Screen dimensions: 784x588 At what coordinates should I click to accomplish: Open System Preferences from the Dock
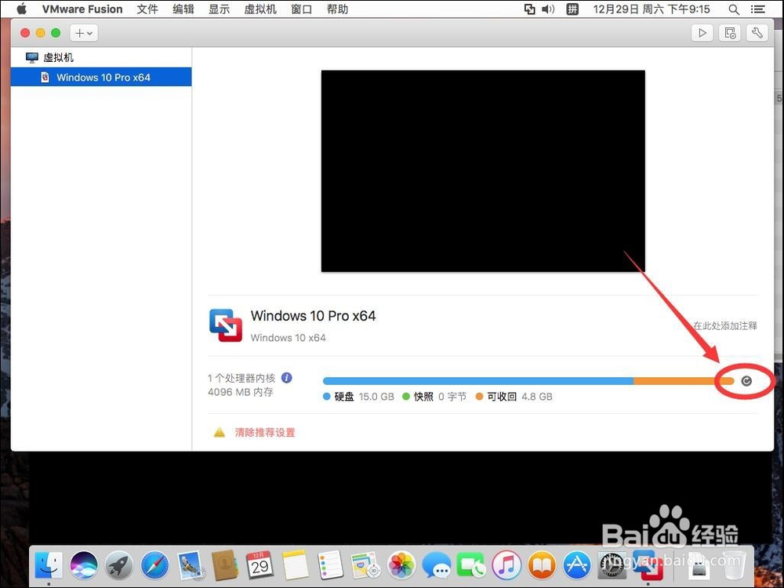[x=612, y=565]
